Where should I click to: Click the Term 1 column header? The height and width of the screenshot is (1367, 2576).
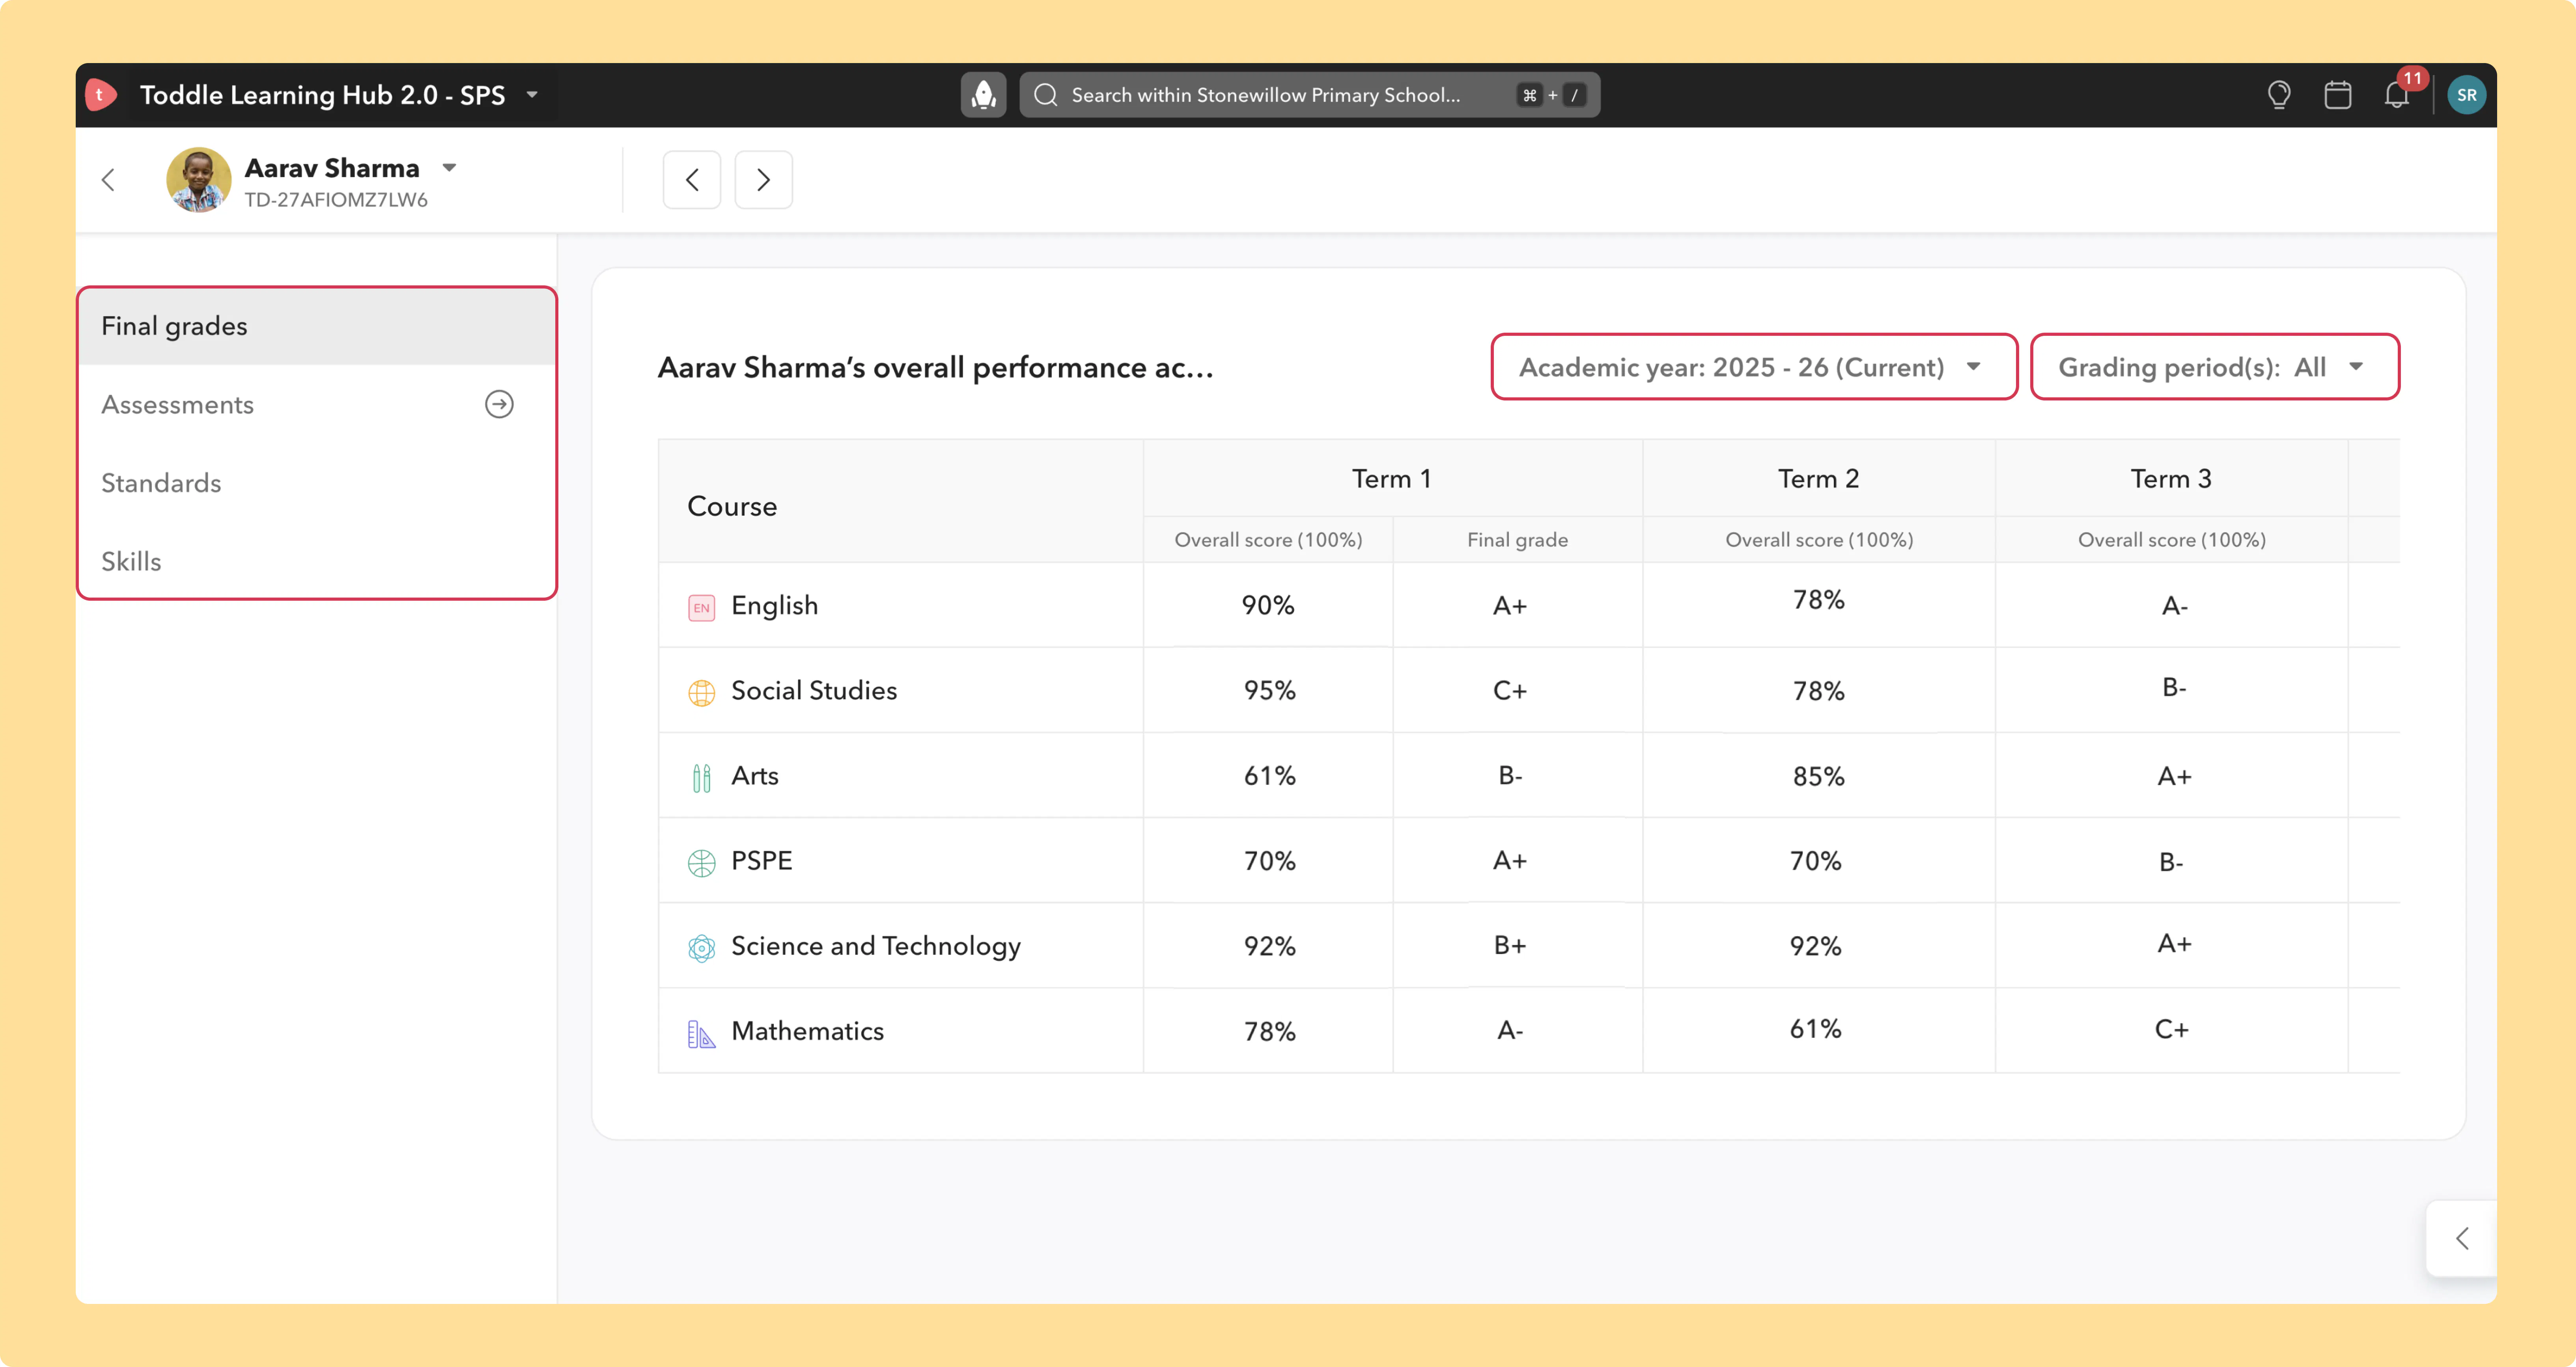[x=1392, y=479]
